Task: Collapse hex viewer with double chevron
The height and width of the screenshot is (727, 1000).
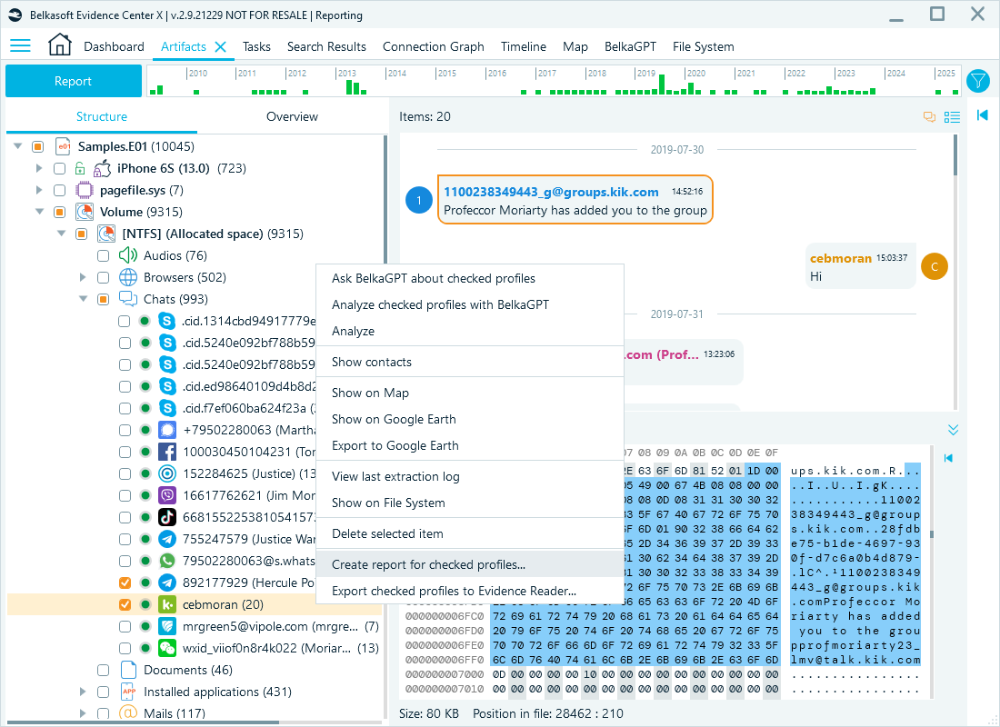Action: pos(953,430)
